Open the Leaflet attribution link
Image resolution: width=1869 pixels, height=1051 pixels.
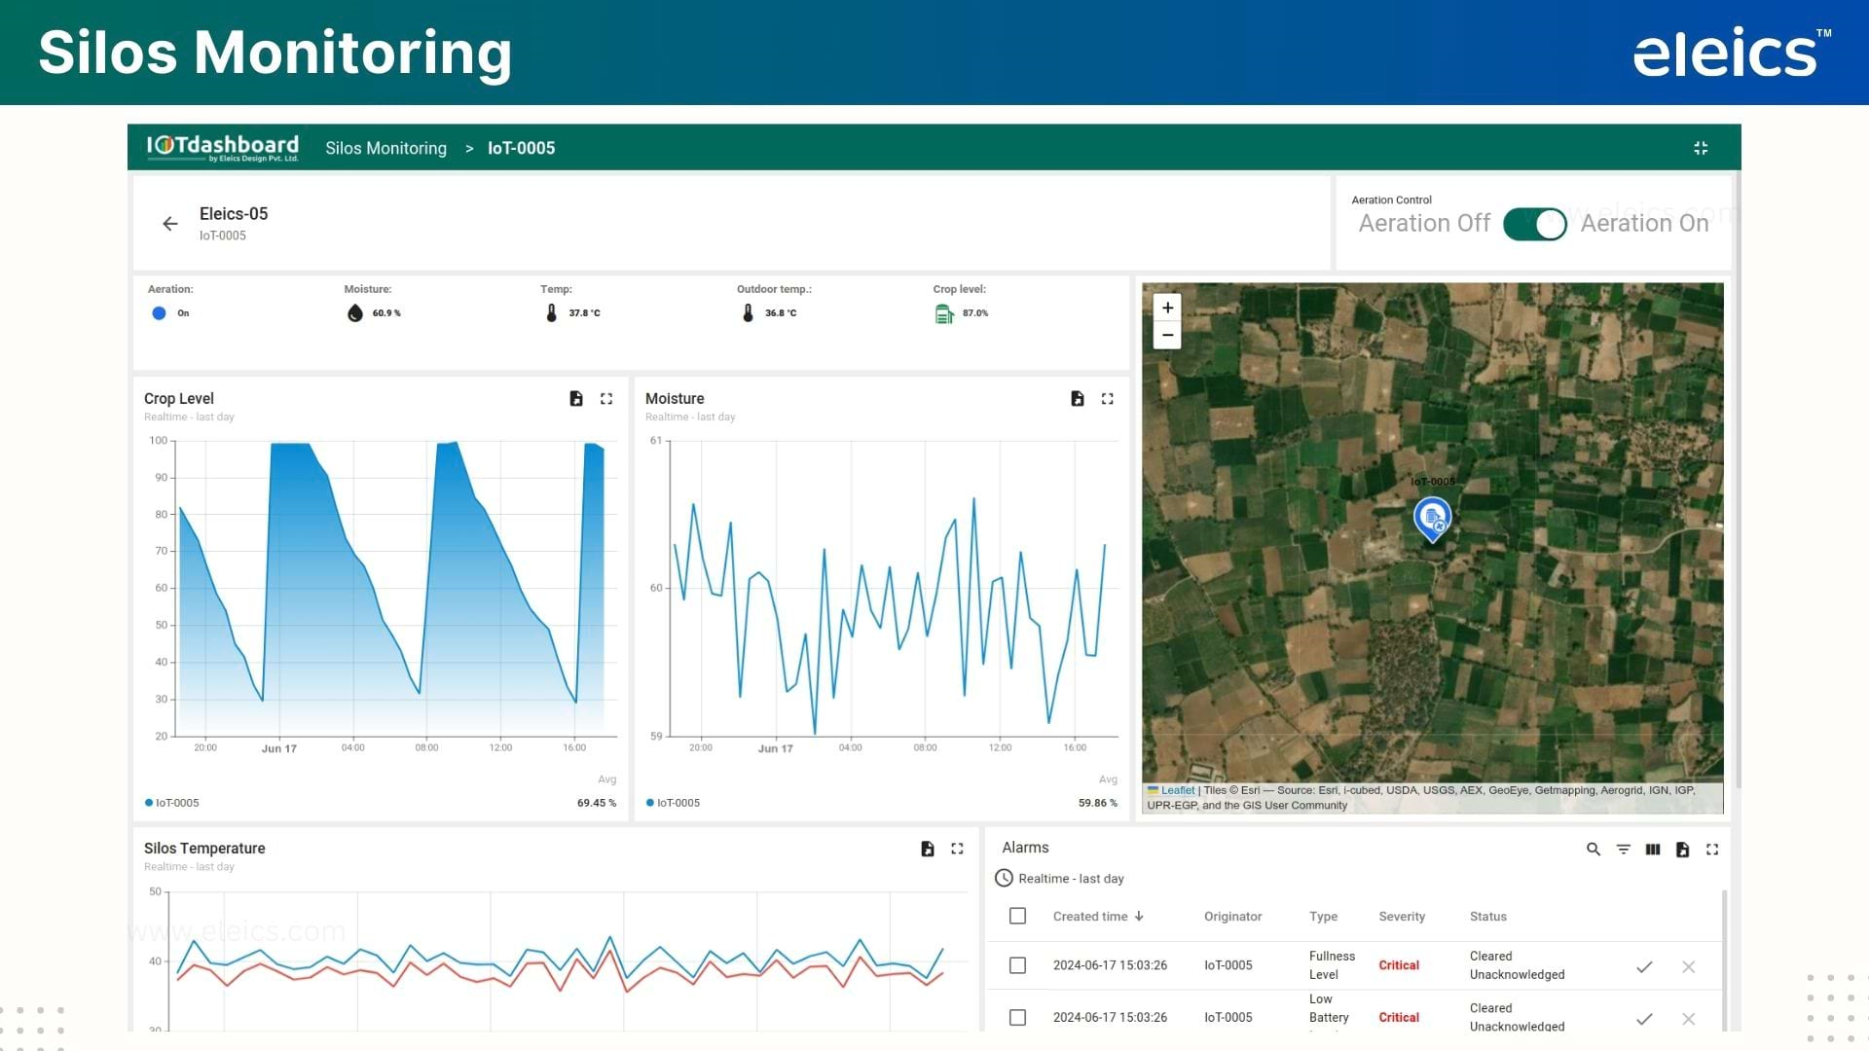pos(1177,790)
